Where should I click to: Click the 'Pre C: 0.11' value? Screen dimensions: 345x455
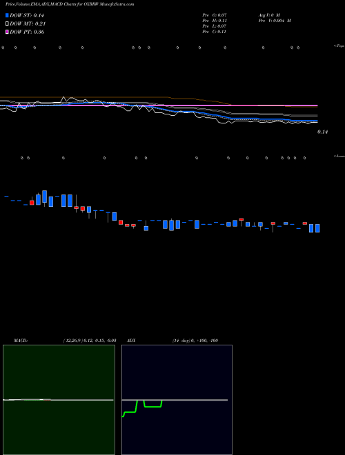(215, 32)
